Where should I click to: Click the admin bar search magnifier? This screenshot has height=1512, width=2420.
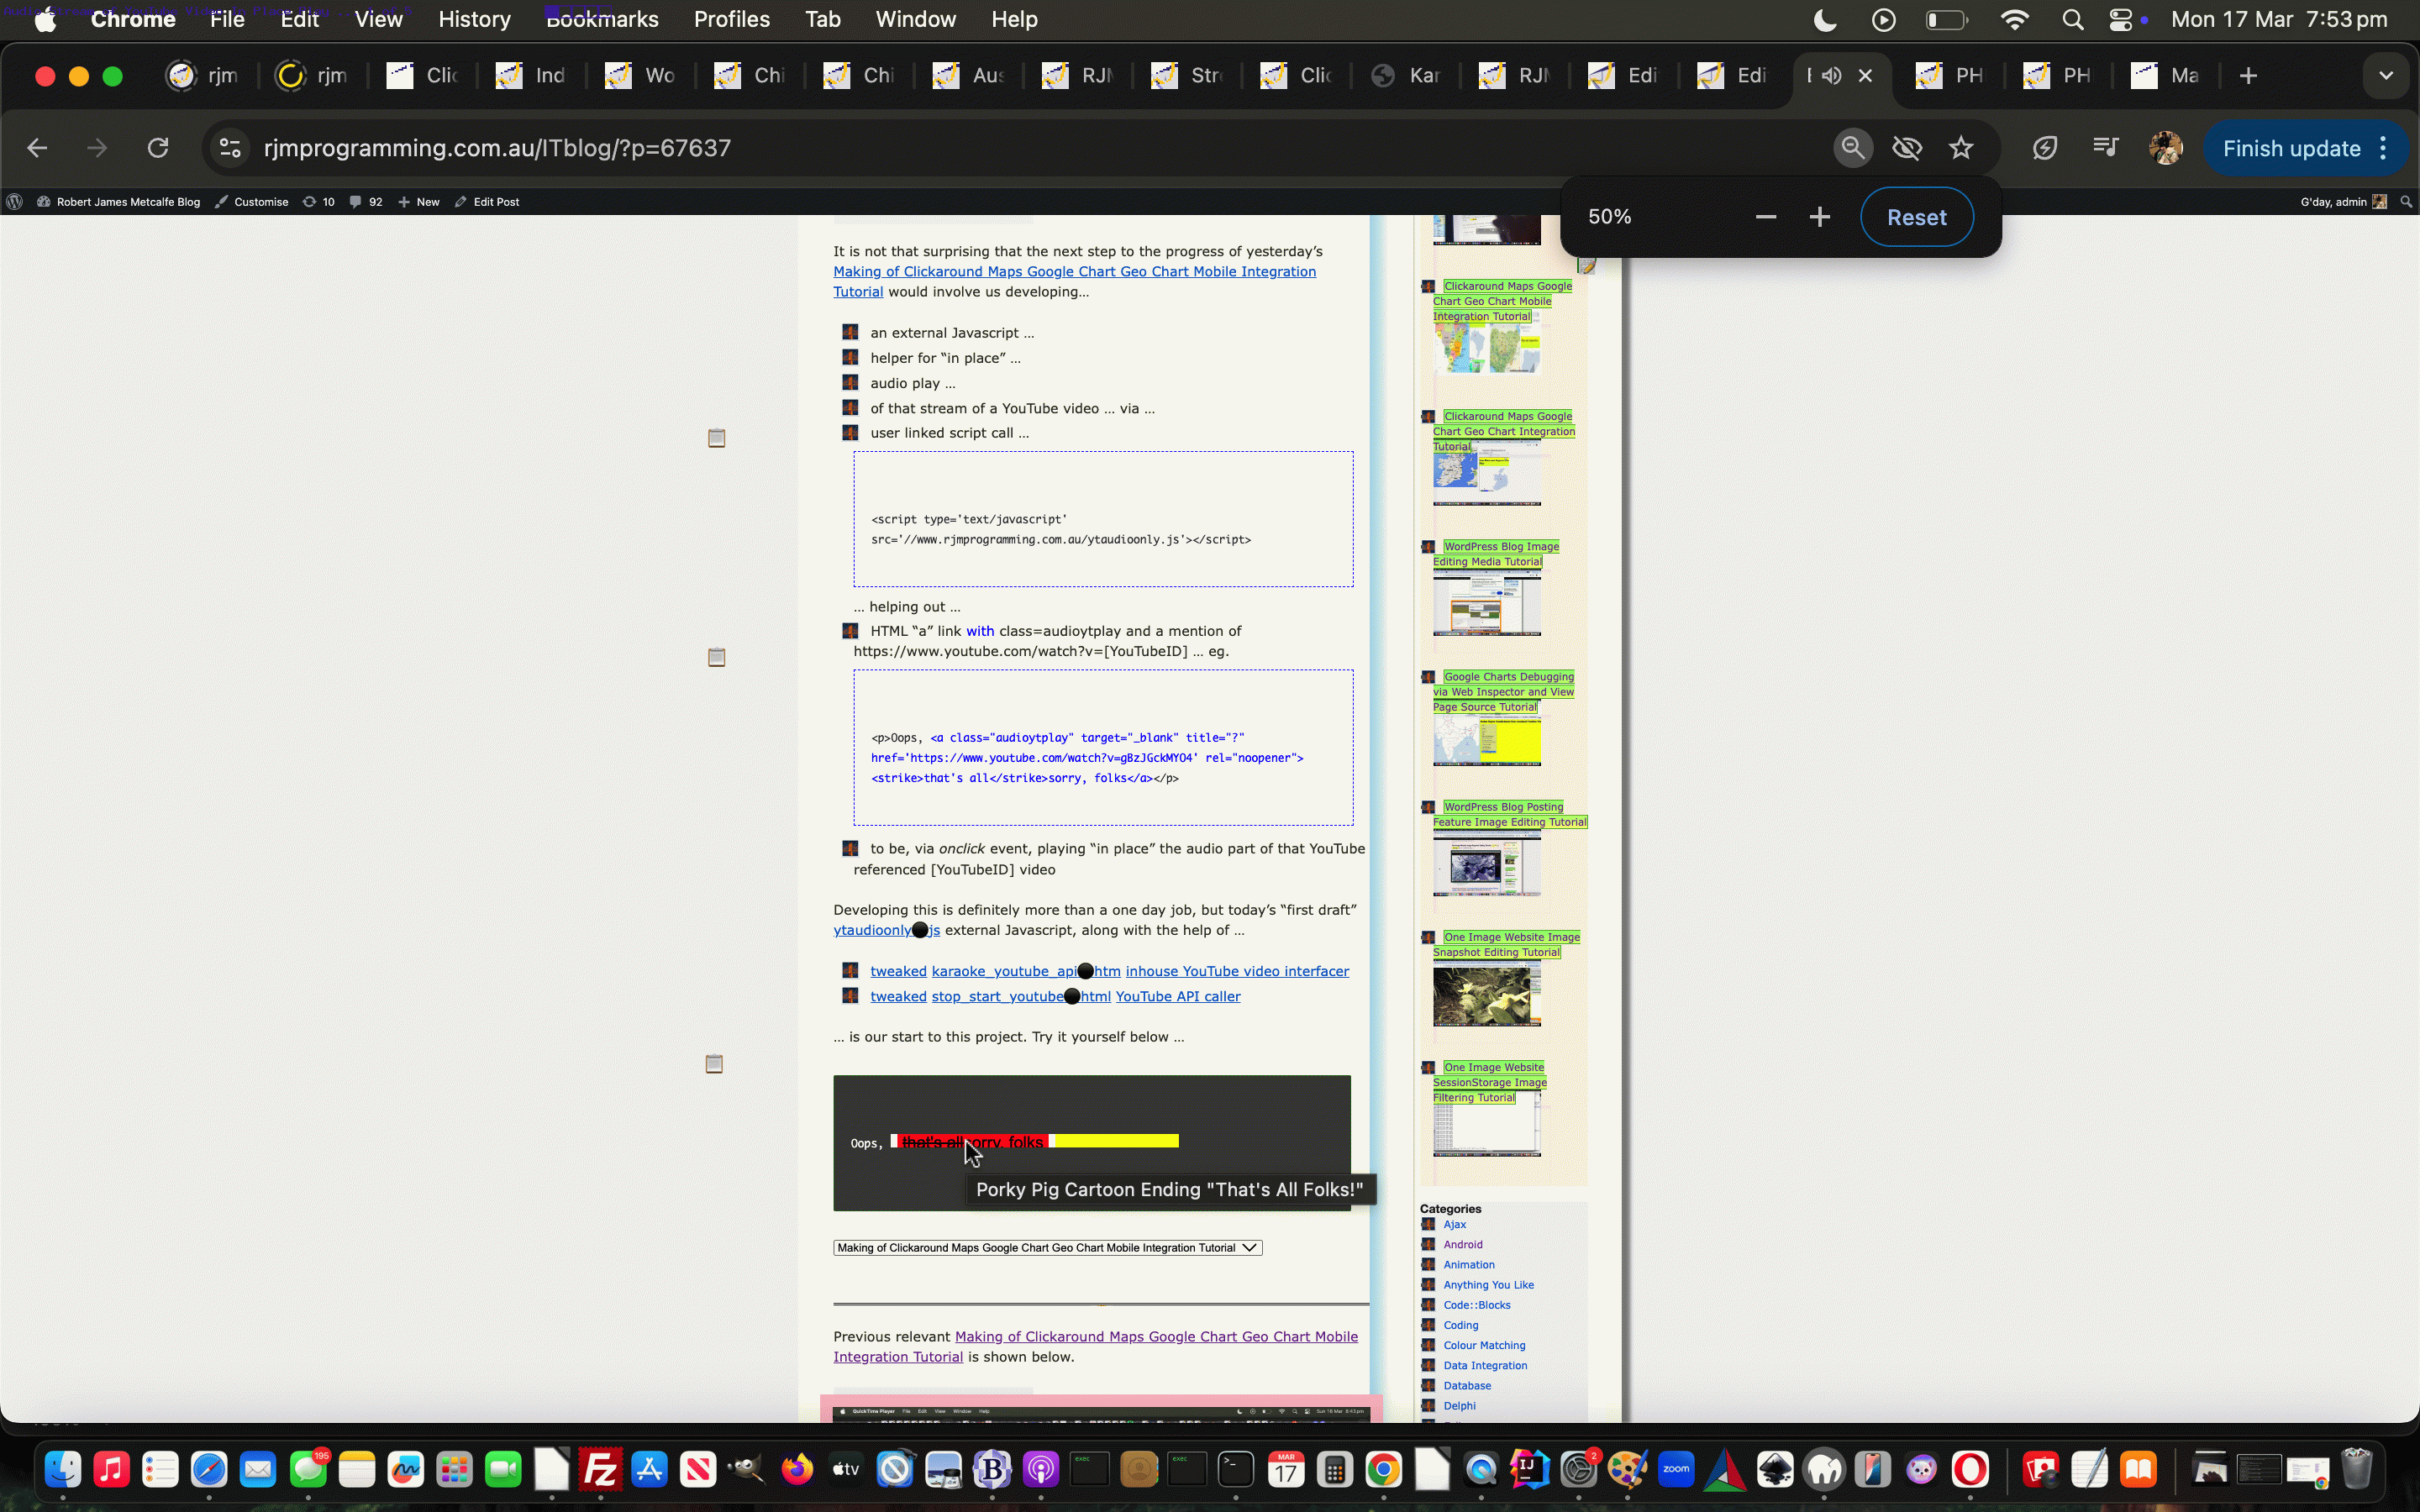pos(2406,202)
